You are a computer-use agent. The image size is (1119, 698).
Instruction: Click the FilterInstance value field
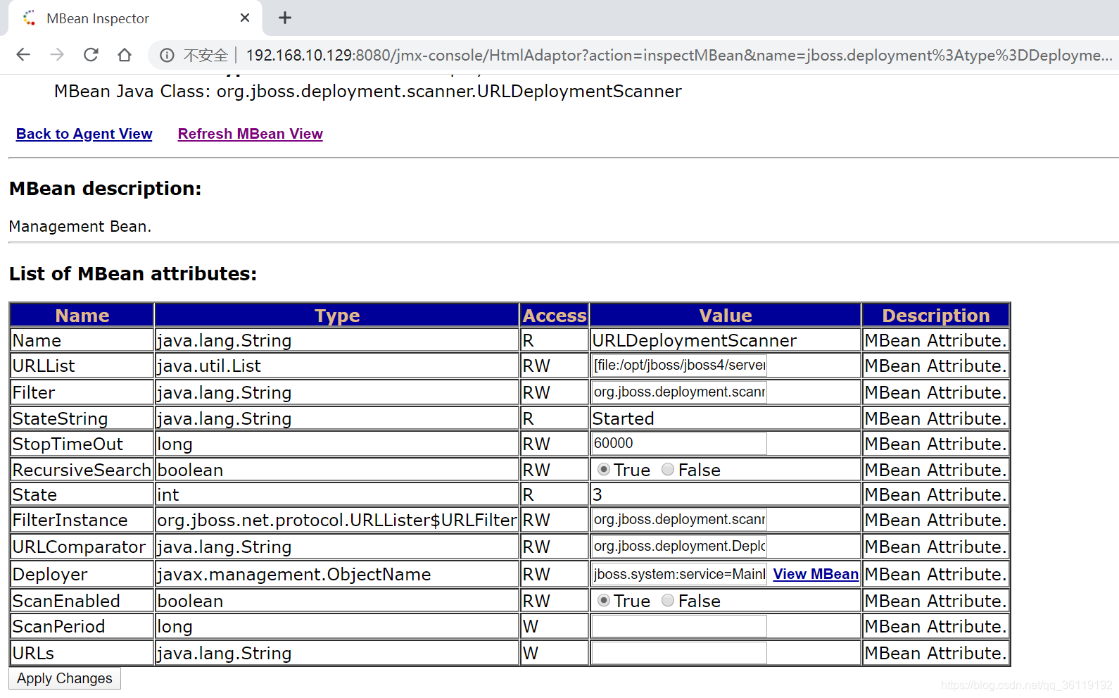tap(679, 520)
